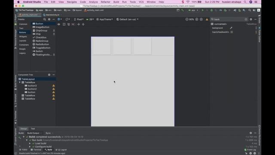The image size is (275, 155).
Task: Open Build panel settings gear
Action: pos(251,133)
